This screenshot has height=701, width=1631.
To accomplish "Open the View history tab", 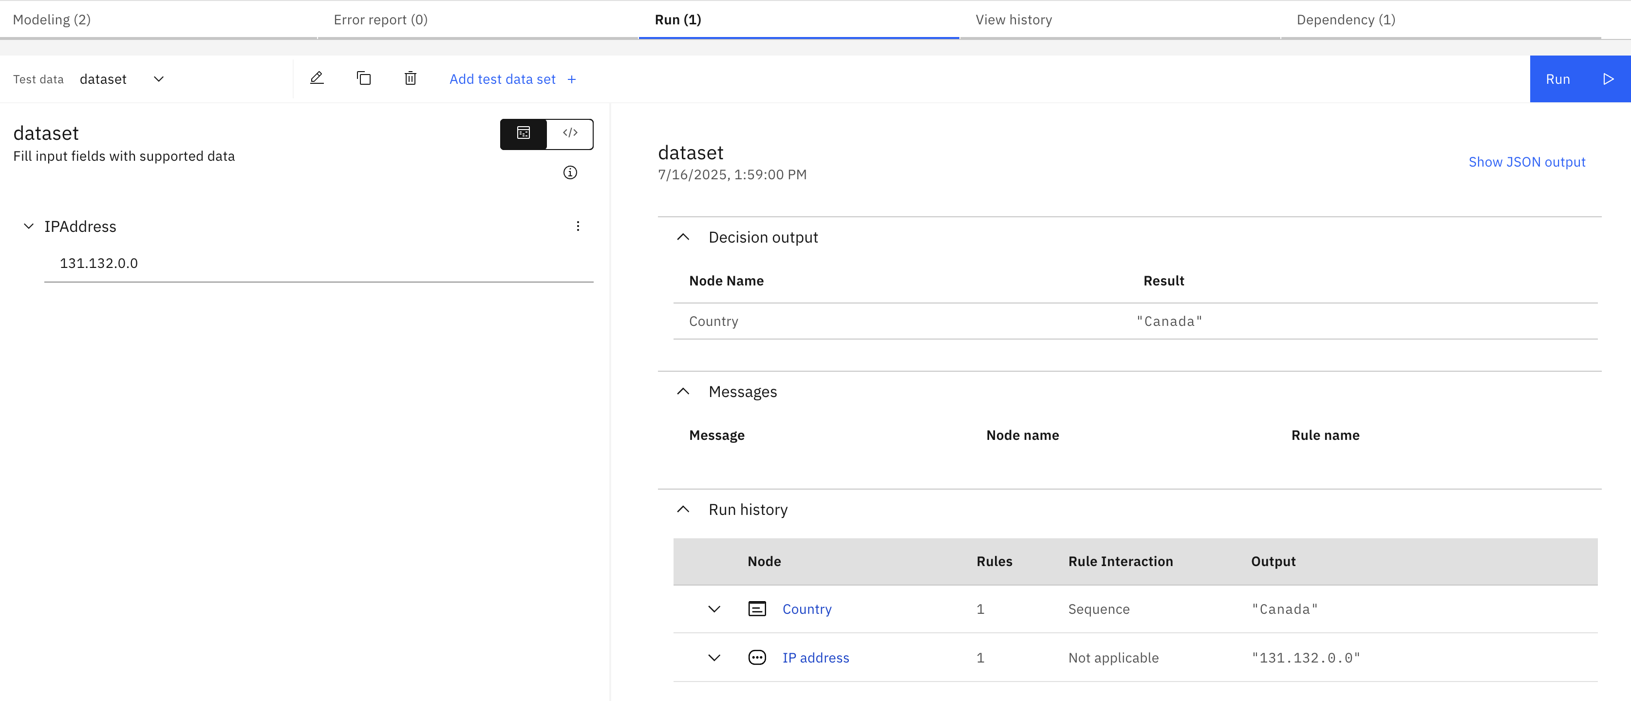I will [1120, 19].
